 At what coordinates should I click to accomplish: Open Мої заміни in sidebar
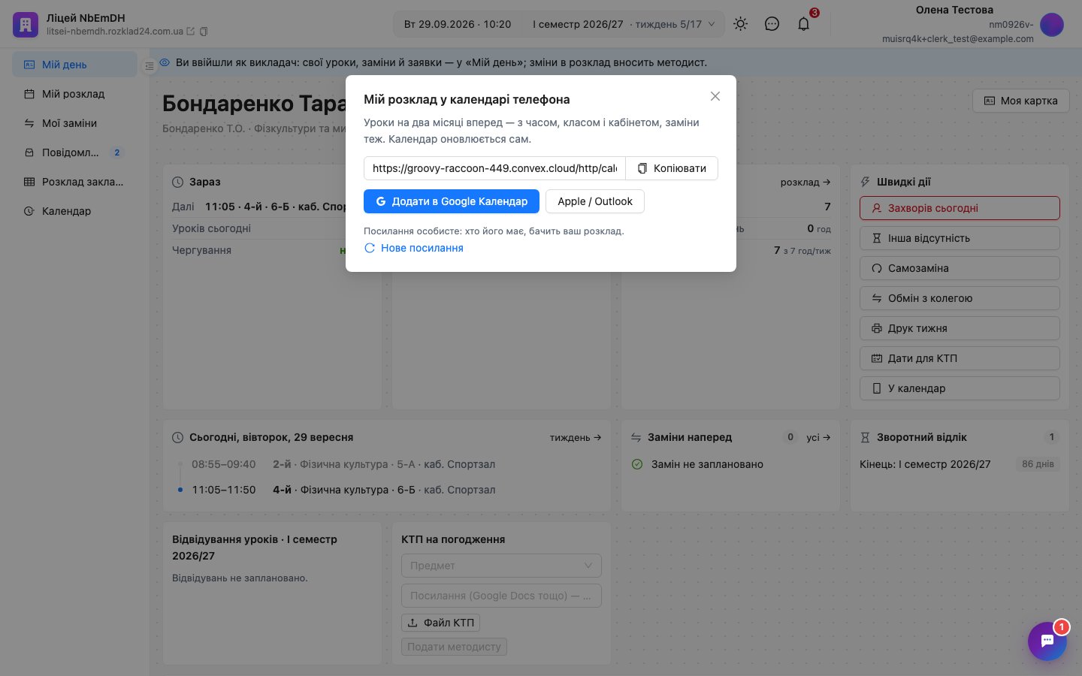(74, 123)
